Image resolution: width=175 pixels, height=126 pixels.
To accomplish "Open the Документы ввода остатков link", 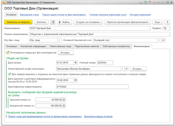I will (x=98, y=117).
